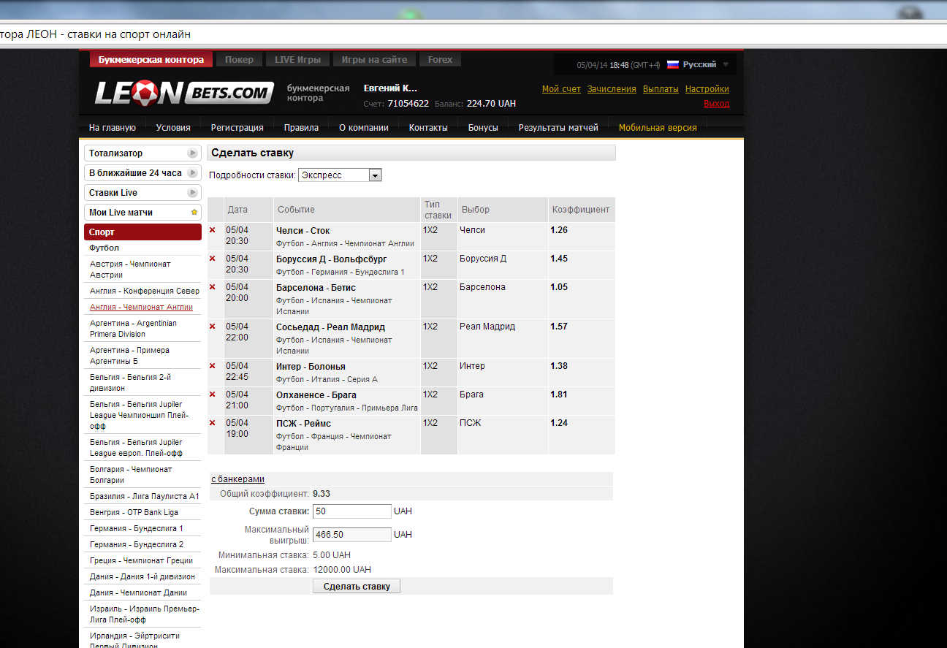Remove the Челси - Сток bet row

[x=213, y=230]
